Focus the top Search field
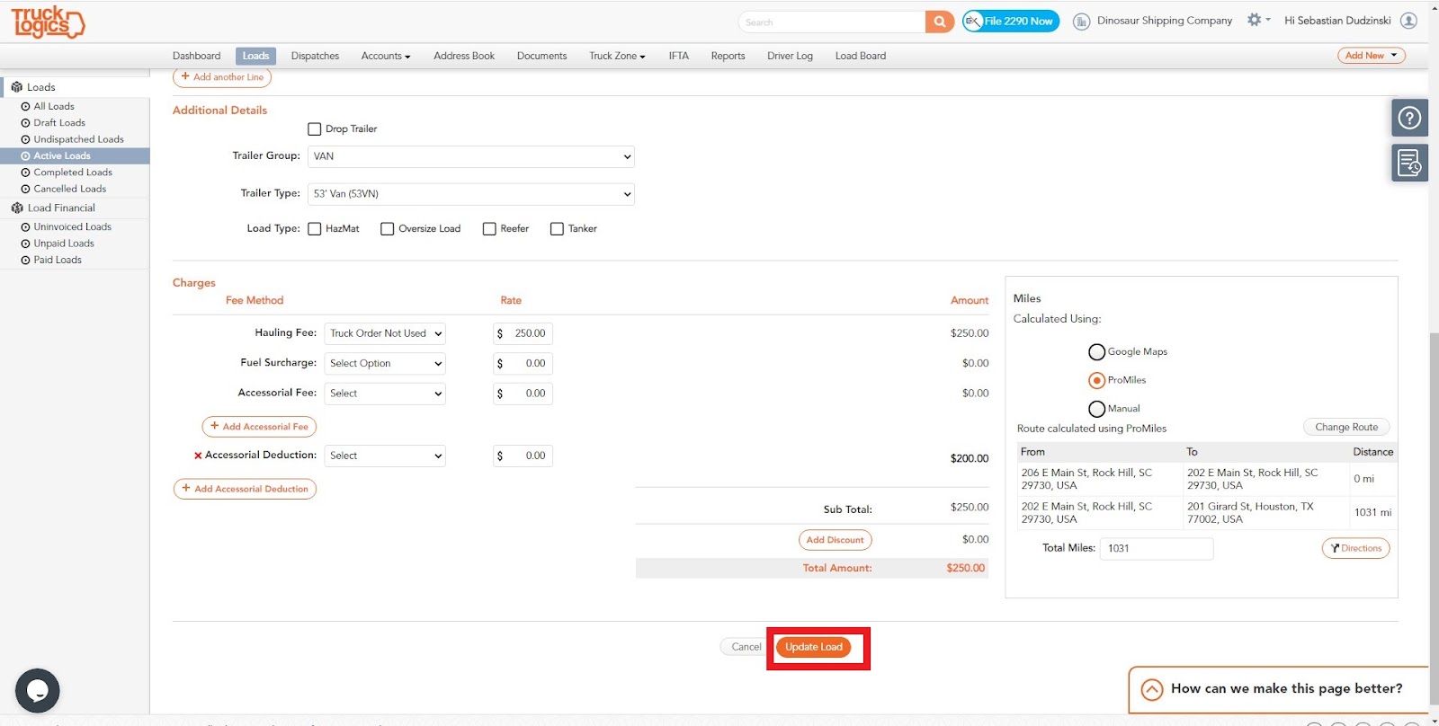This screenshot has height=726, width=1439. tap(832, 22)
